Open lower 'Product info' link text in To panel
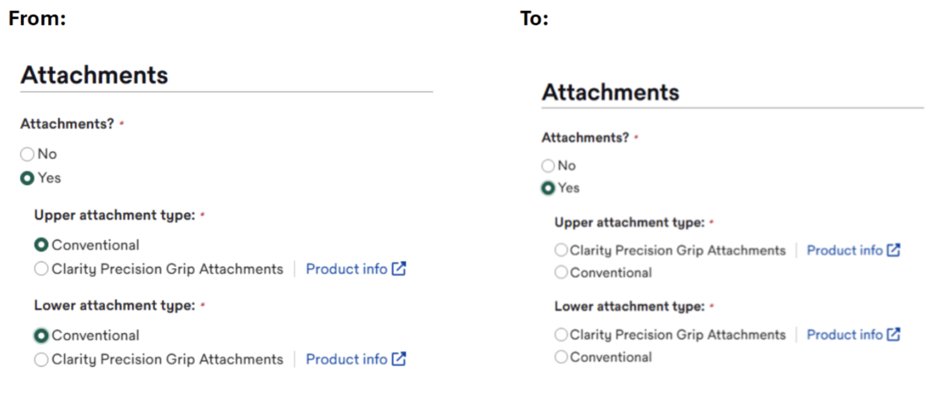 tap(844, 335)
